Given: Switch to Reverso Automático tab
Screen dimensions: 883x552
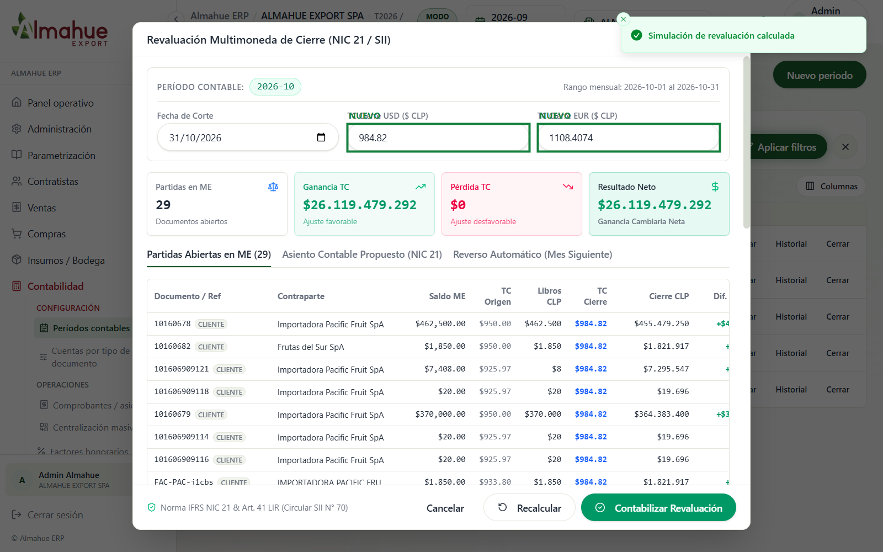Looking at the screenshot, I should click(533, 254).
